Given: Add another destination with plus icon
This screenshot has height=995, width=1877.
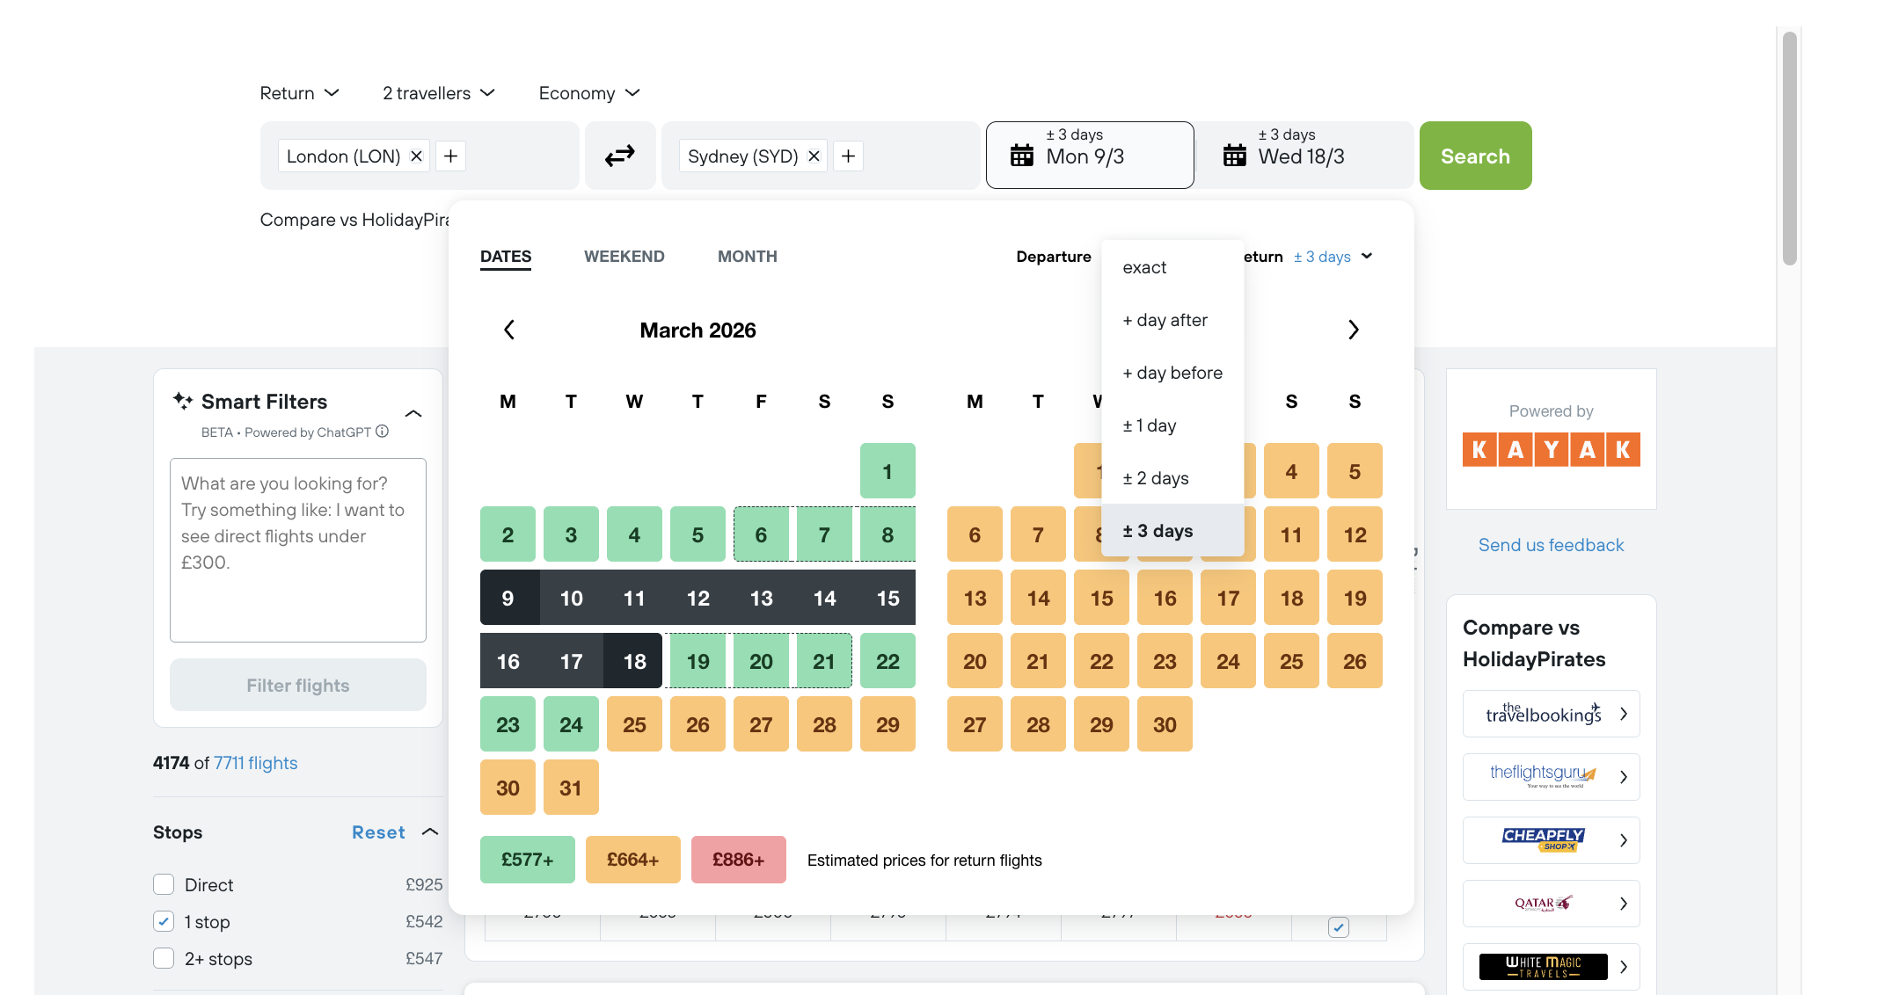Looking at the screenshot, I should pyautogui.click(x=848, y=156).
